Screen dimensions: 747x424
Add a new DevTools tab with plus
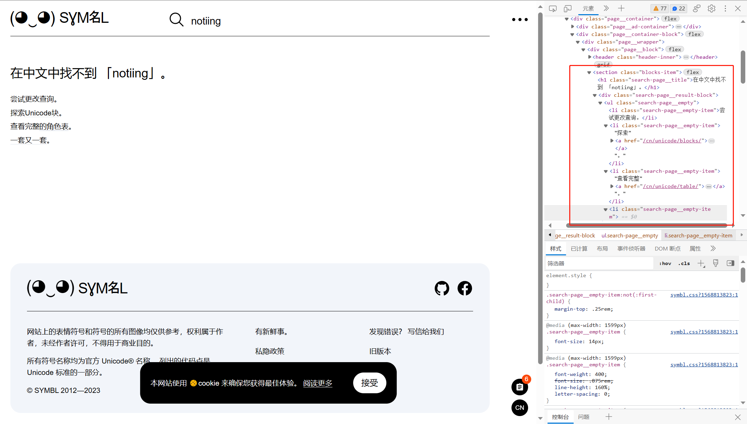tap(621, 8)
